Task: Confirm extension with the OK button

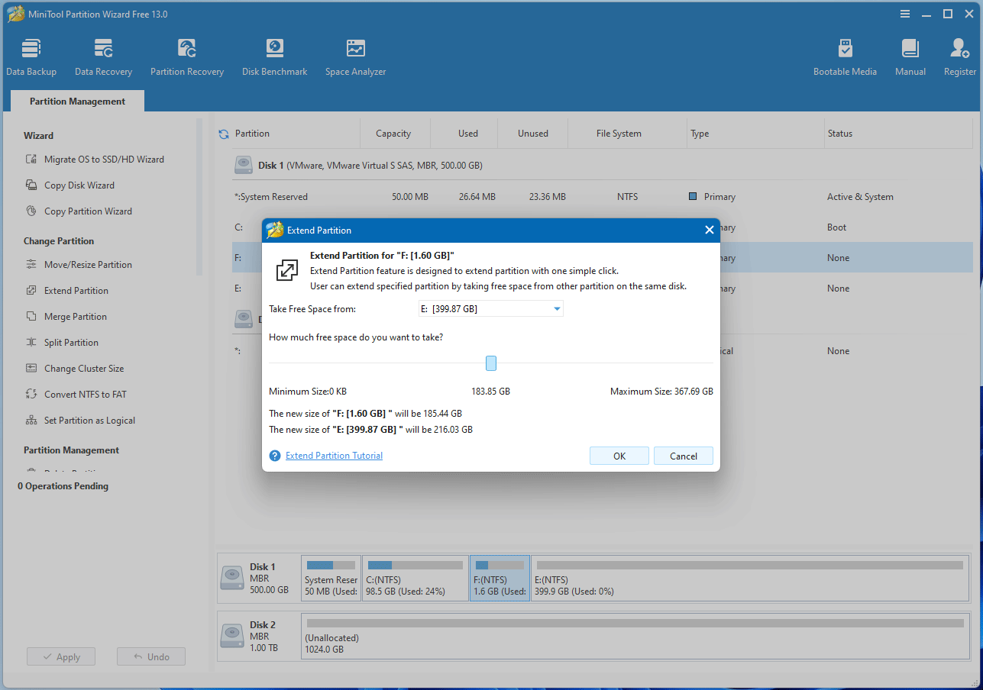Action: click(619, 456)
